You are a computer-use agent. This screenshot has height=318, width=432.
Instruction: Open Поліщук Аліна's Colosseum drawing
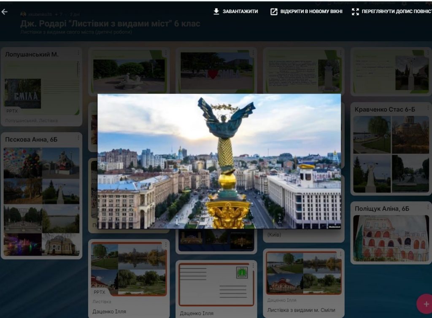(391, 238)
